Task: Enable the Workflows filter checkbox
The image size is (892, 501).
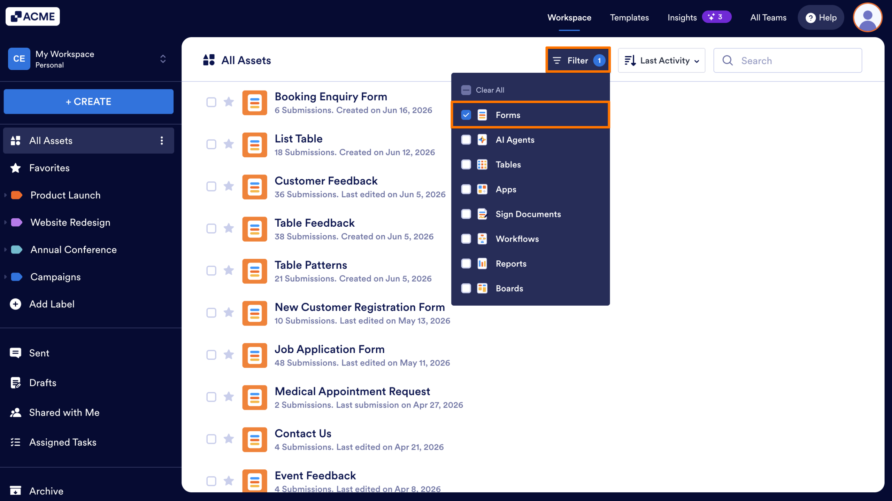Action: coord(466,239)
